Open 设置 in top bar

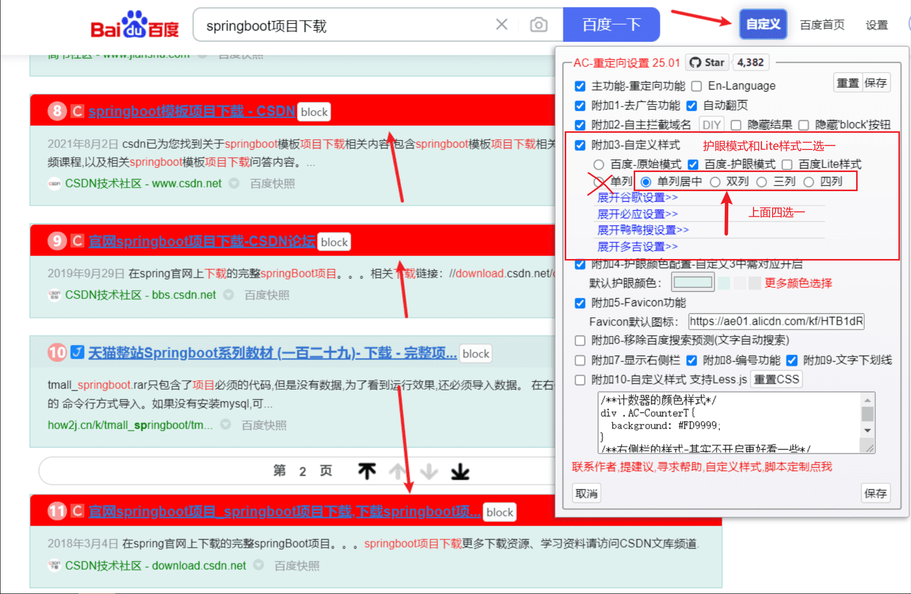[x=876, y=25]
